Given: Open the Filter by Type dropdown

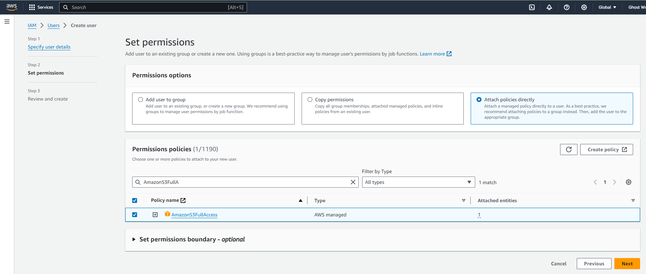Looking at the screenshot, I should click(418, 182).
